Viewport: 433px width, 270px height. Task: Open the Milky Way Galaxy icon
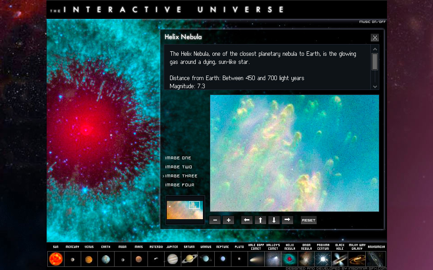point(356,259)
